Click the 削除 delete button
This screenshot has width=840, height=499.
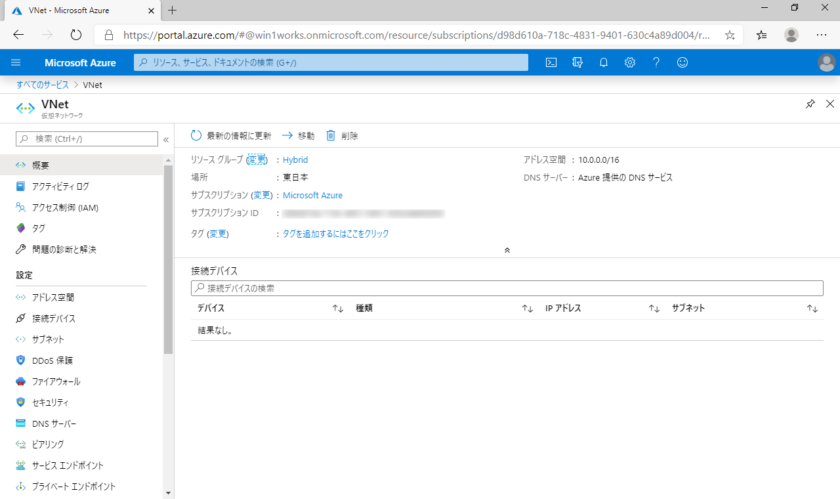(x=343, y=136)
